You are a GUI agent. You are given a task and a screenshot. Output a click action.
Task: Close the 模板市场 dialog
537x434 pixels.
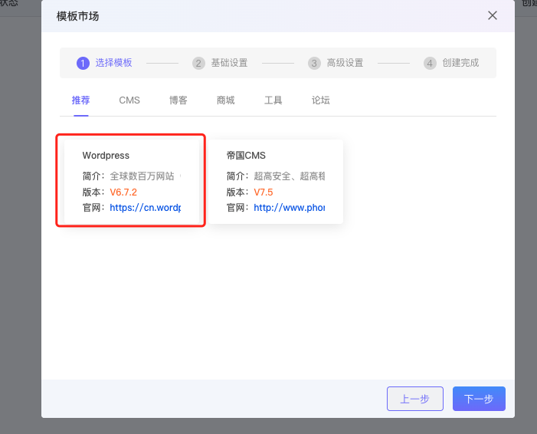(493, 15)
